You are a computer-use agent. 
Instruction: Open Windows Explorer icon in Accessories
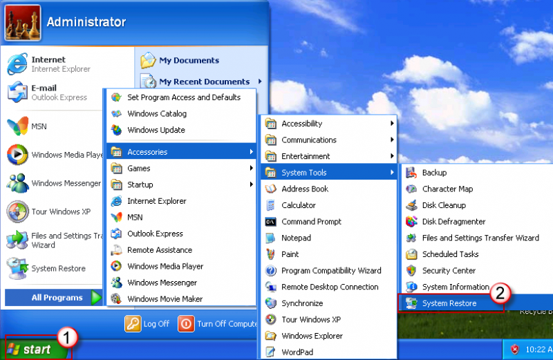270,336
